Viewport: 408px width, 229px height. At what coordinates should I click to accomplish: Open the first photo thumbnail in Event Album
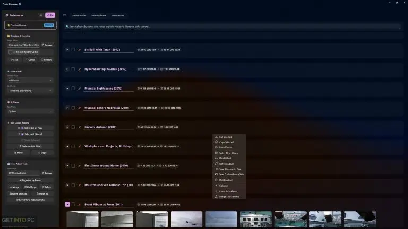82,219
